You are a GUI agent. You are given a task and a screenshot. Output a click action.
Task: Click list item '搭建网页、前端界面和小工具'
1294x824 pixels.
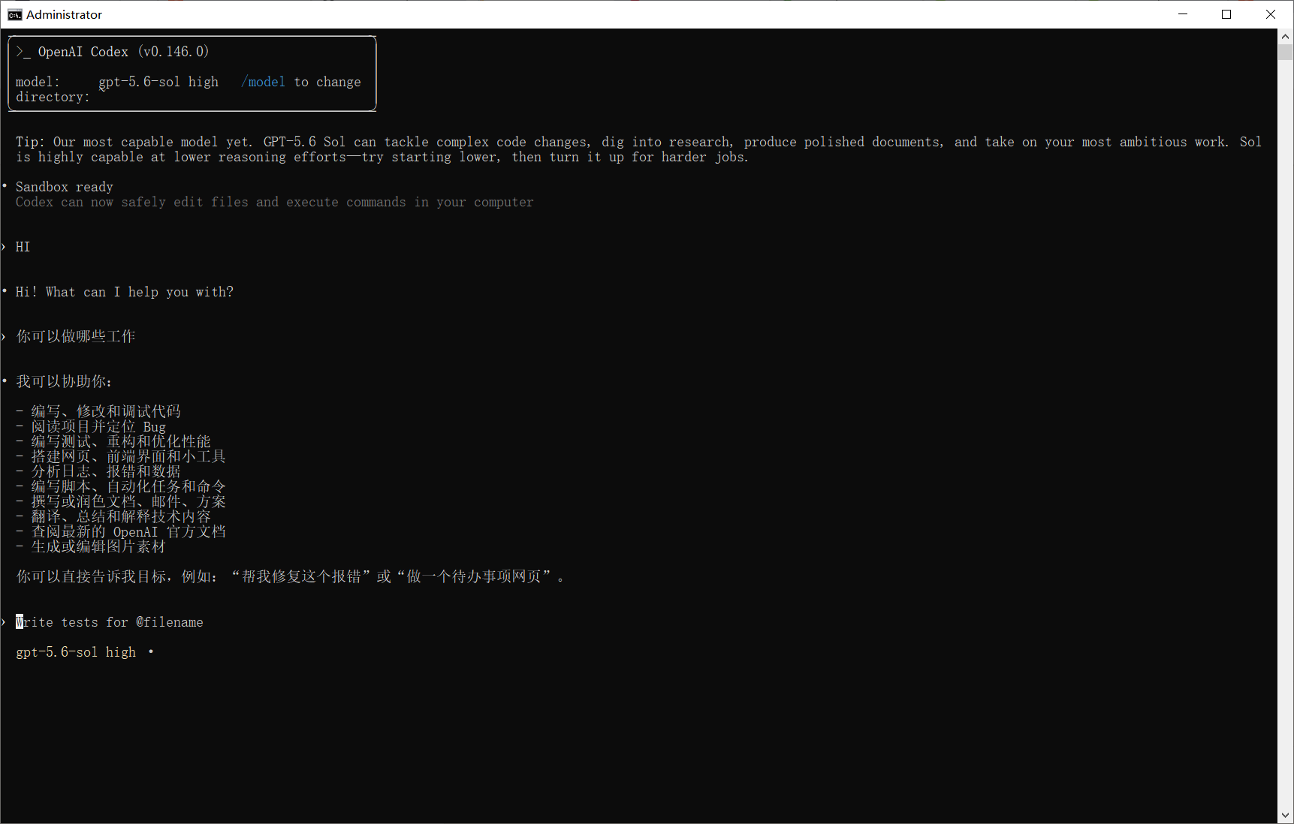click(128, 456)
